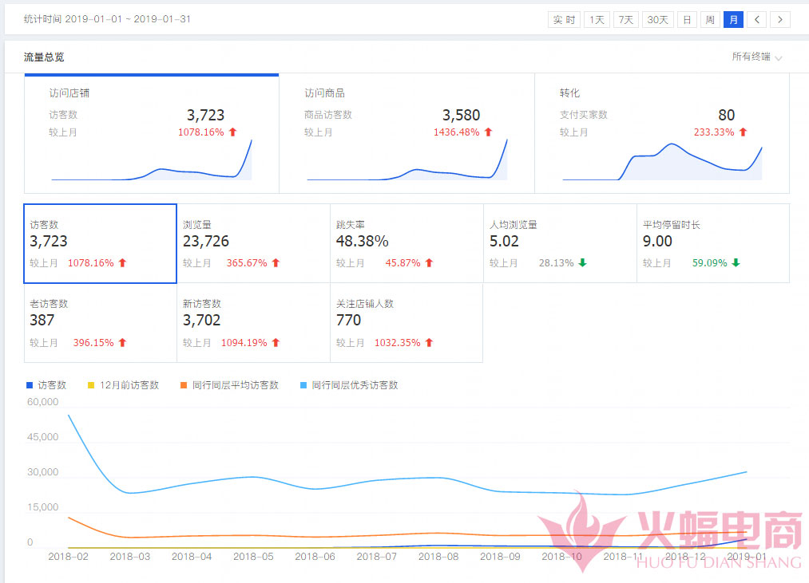Select the 人均浏览量 metric card
This screenshot has height=583, width=809.
[560, 243]
